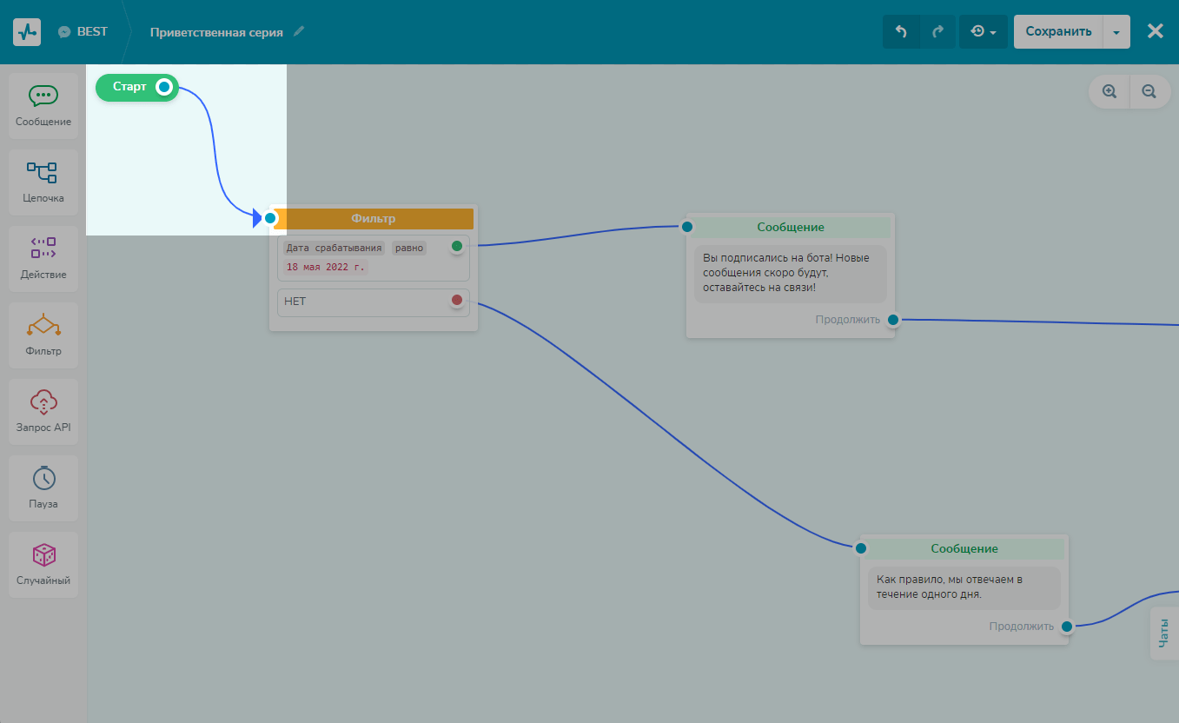Open the version history dropdown
The height and width of the screenshot is (723, 1179).
coord(983,32)
